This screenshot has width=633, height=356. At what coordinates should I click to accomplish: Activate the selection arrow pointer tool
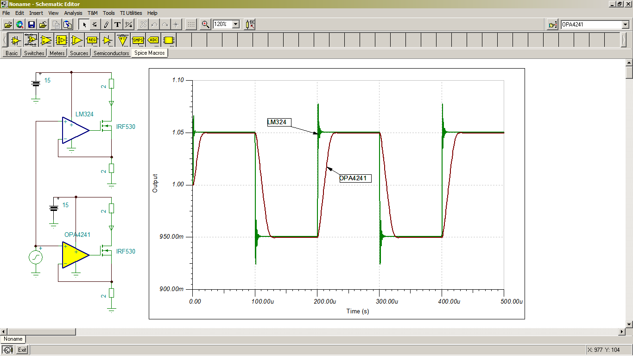point(83,25)
